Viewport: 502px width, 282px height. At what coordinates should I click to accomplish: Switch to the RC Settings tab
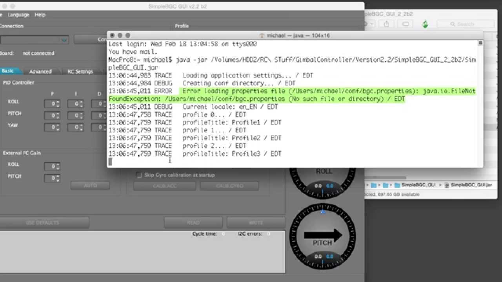80,71
